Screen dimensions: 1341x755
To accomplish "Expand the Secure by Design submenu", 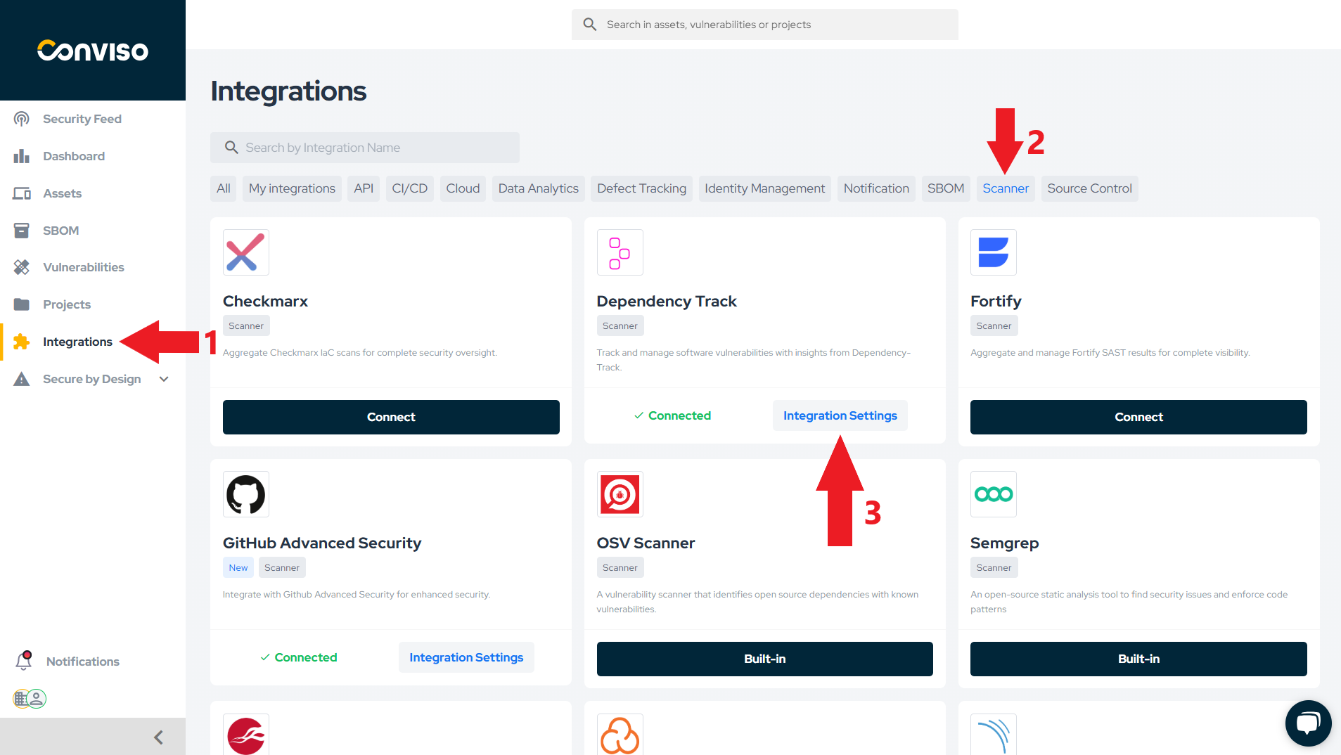I will (164, 379).
